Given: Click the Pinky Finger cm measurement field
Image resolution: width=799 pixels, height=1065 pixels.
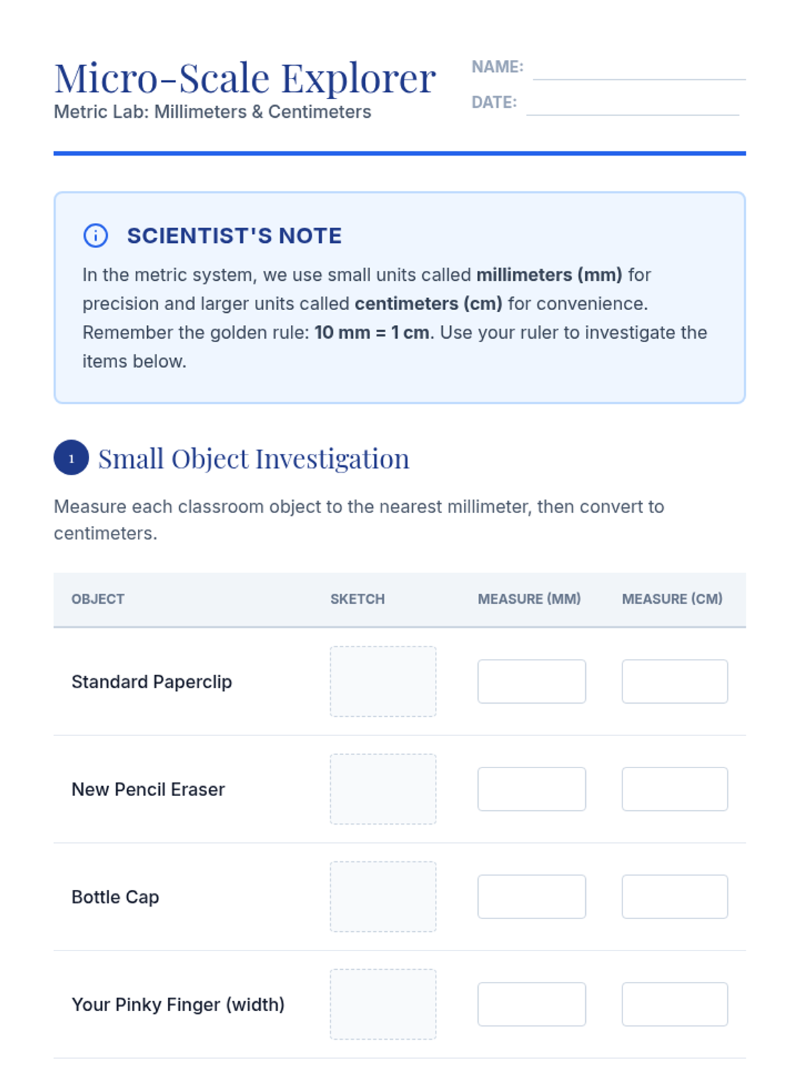Looking at the screenshot, I should coord(675,1004).
